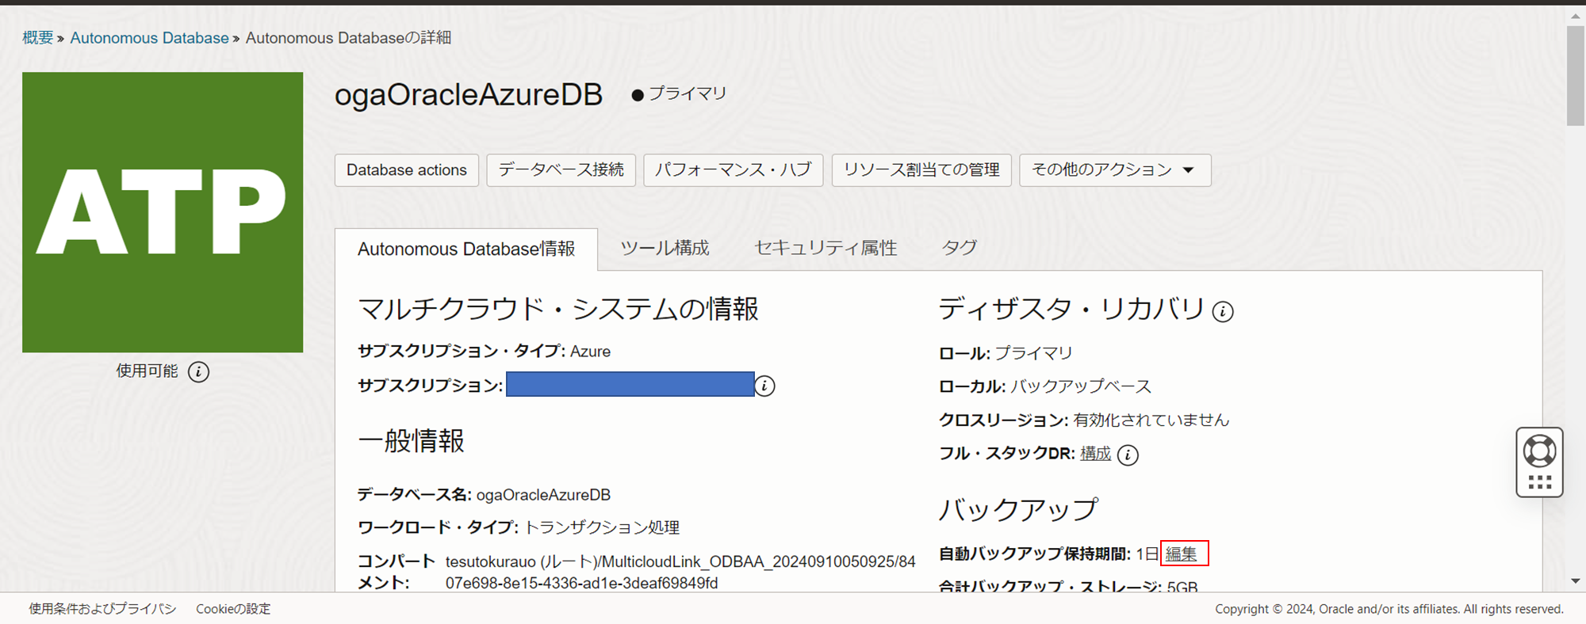Click the scrollbar down arrow

tap(1576, 581)
